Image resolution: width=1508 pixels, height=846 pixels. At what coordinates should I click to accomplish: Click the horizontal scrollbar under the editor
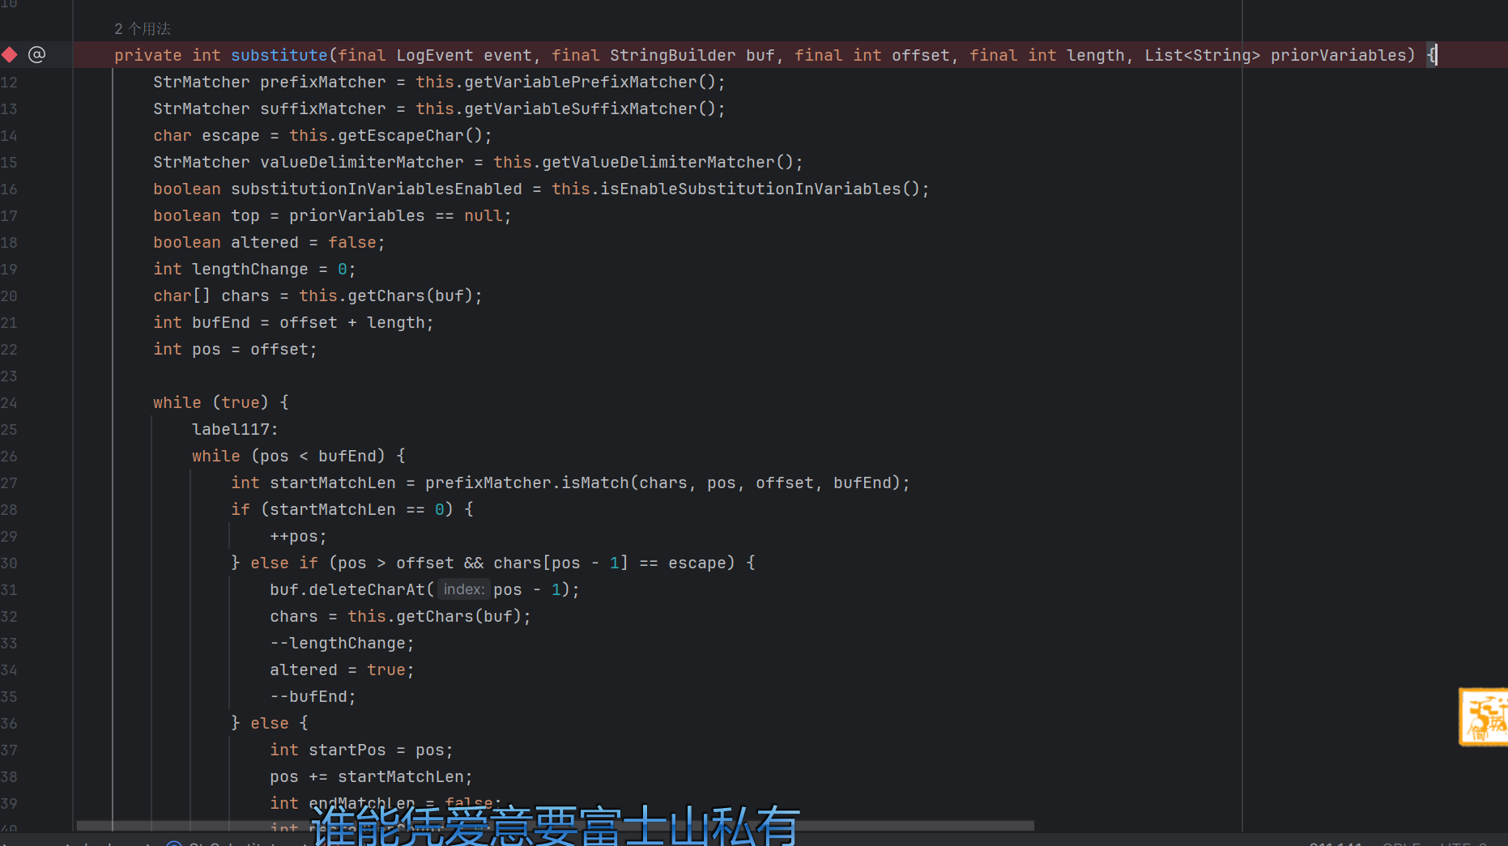555,826
